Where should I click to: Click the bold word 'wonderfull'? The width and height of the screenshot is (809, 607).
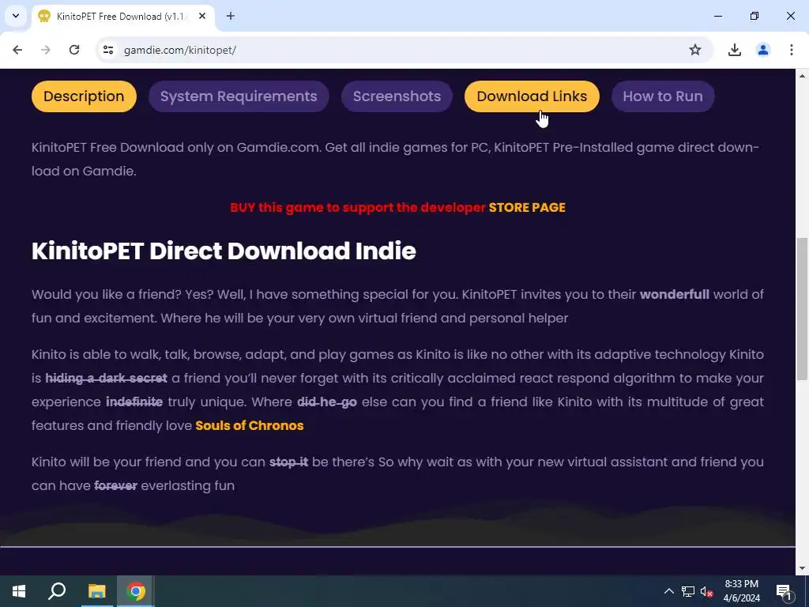675,295
